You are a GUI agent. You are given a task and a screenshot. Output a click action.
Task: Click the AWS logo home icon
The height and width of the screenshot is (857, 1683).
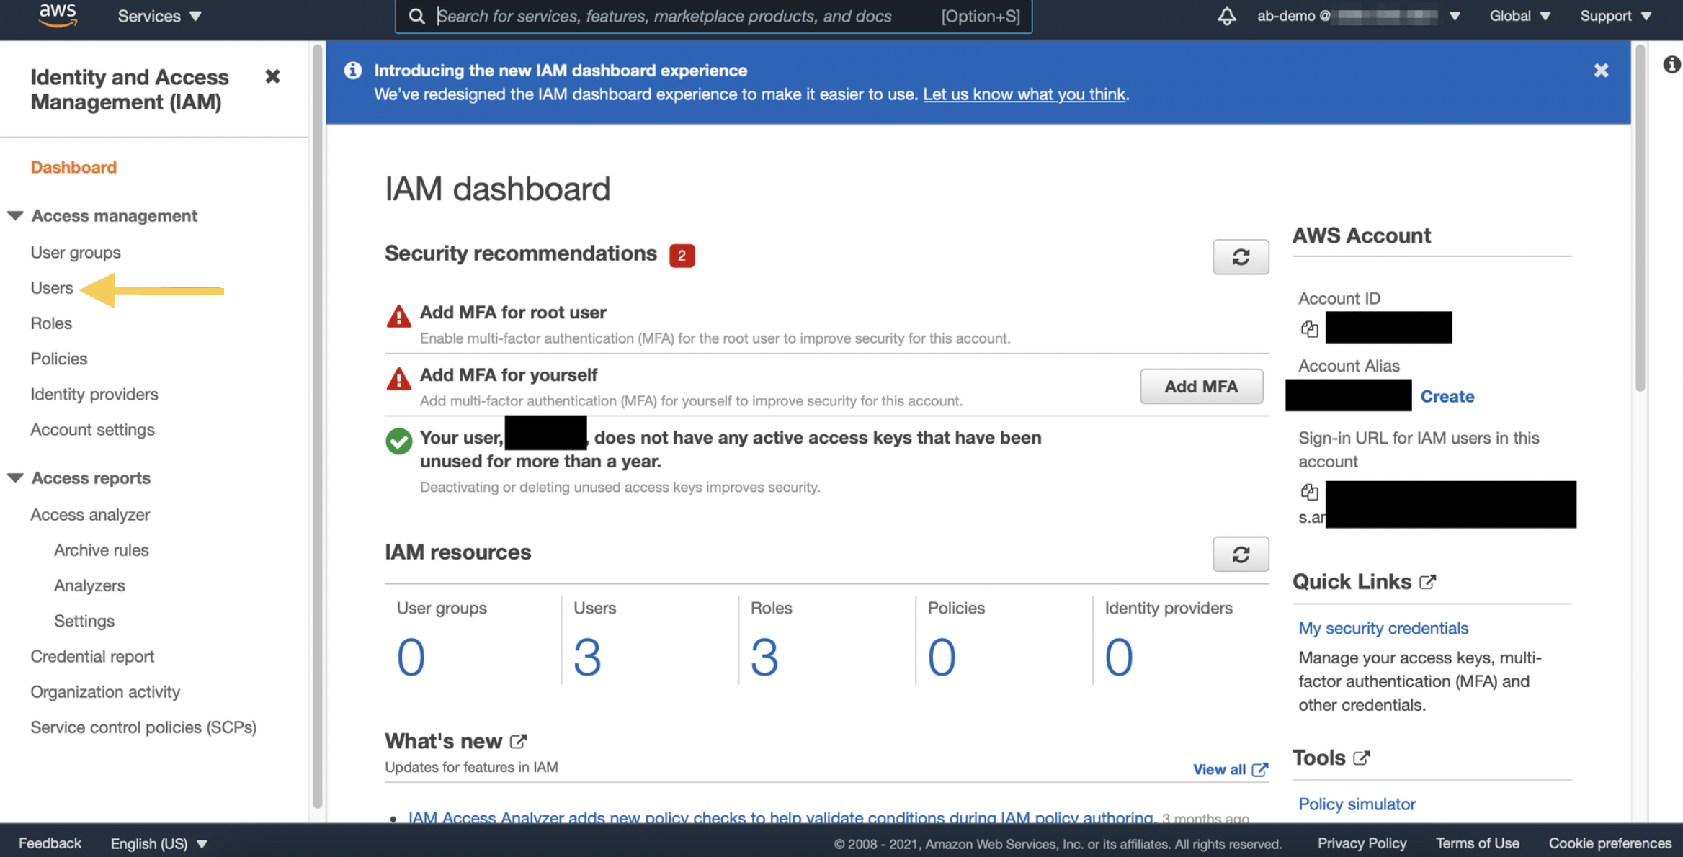click(58, 15)
